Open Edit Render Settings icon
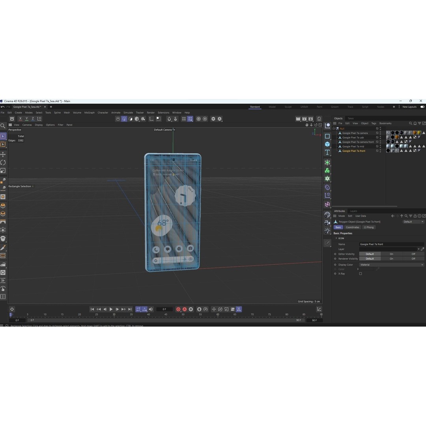The width and height of the screenshot is (426, 426). 311,119
